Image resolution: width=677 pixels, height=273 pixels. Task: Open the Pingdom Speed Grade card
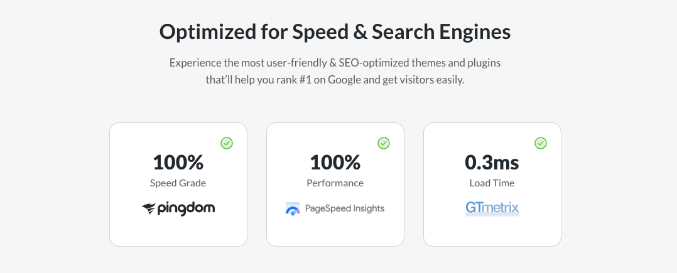[x=178, y=185]
